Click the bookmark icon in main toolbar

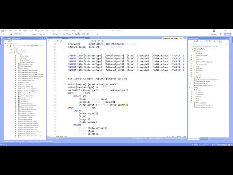pyautogui.click(x=88, y=34)
